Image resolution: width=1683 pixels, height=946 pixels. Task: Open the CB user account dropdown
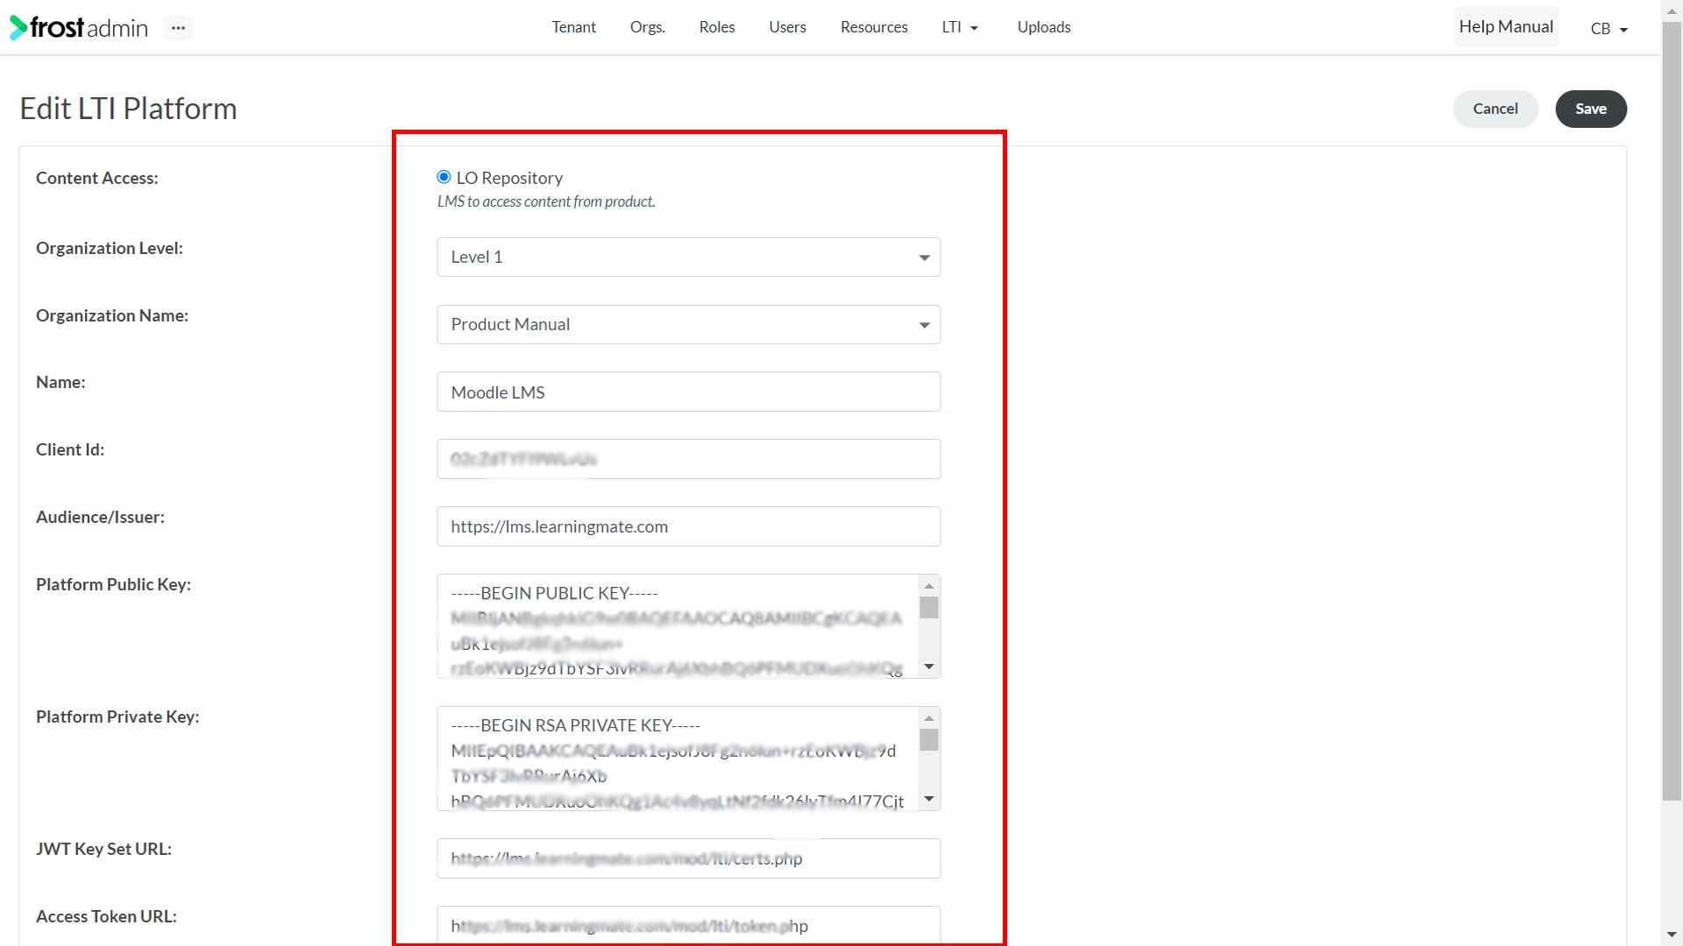coord(1608,28)
